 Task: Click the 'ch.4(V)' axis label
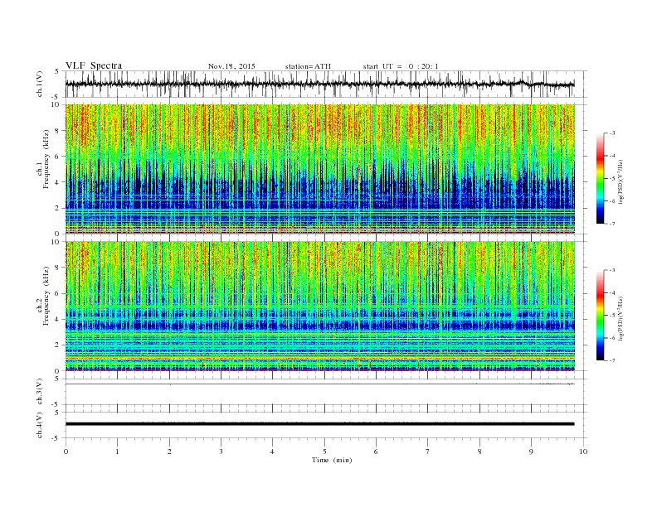(x=40, y=425)
